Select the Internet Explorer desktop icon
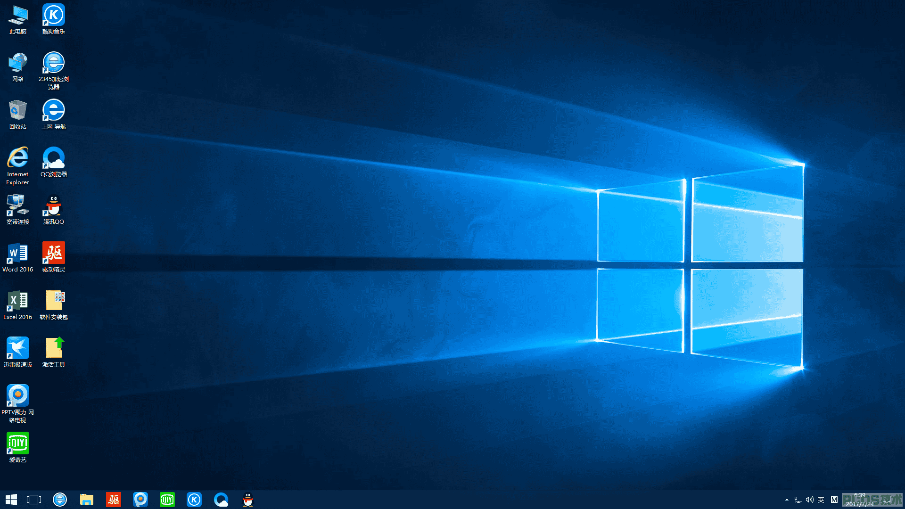Viewport: 905px width, 509px height. click(18, 166)
